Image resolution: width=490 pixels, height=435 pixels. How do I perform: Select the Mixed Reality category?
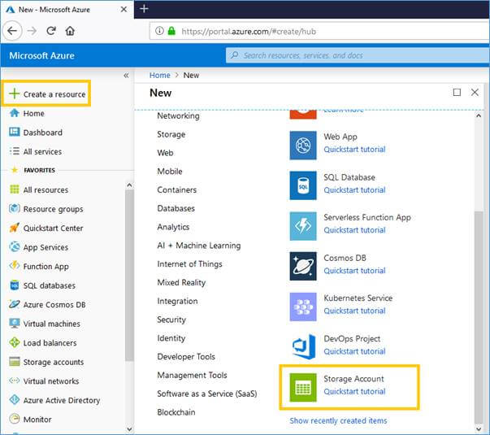pyautogui.click(x=181, y=282)
